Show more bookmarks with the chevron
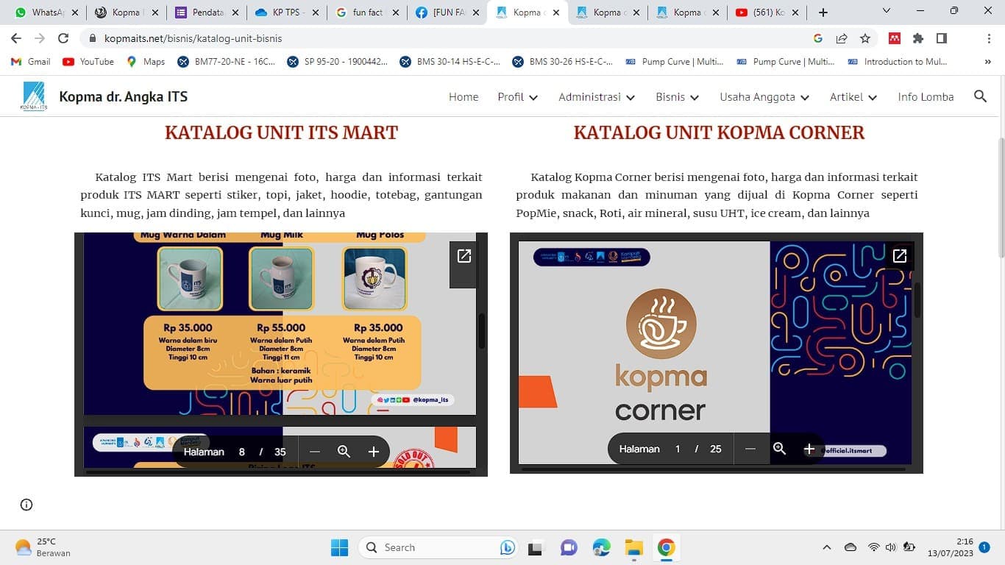 pos(988,62)
